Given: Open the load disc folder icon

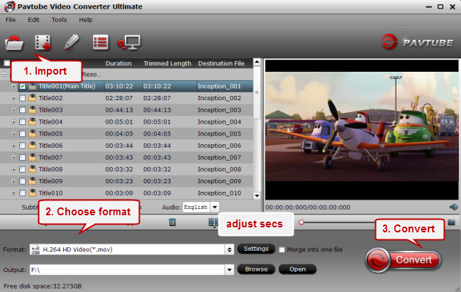Looking at the screenshot, I should pyautogui.click(x=14, y=43).
